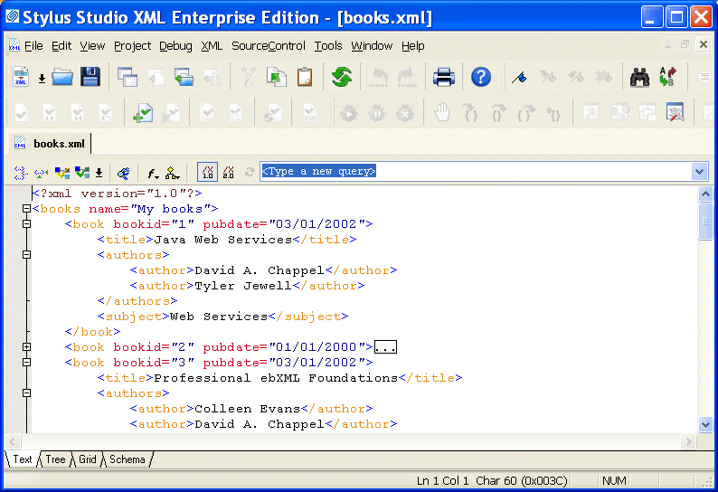Expand the collapsed book bookid="2" element

(x=26, y=347)
